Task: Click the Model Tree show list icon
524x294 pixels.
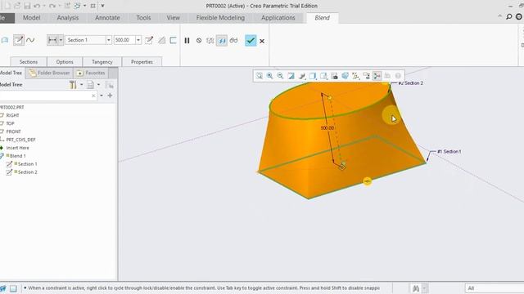Action: coord(90,85)
